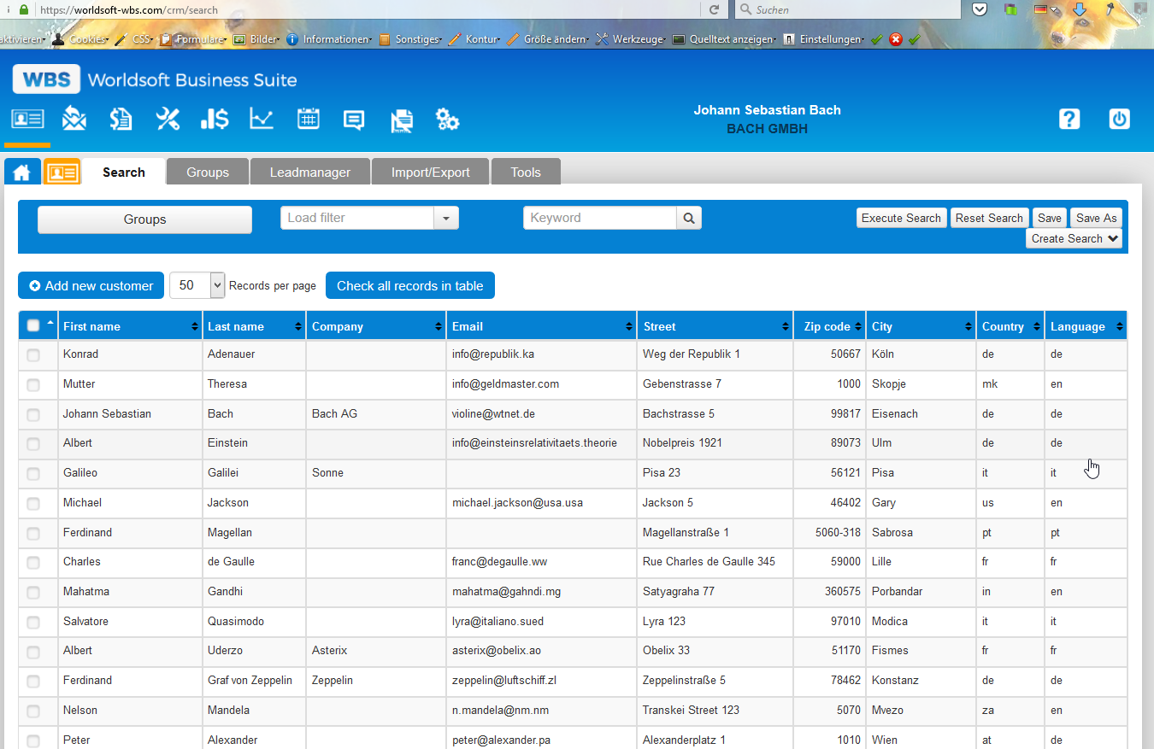Click the keyword search magnifier button
Image resolution: width=1154 pixels, height=749 pixels.
[689, 218]
